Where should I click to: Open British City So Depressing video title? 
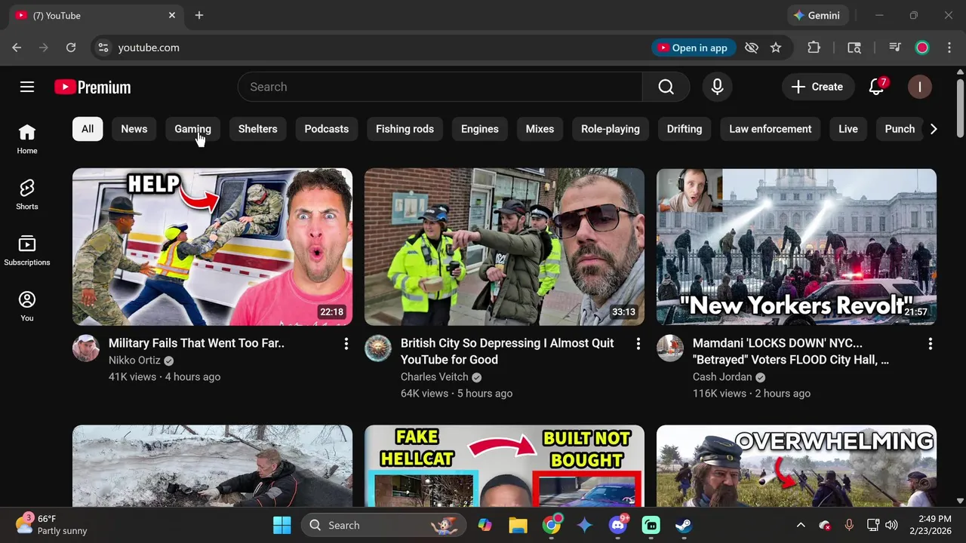click(x=507, y=351)
